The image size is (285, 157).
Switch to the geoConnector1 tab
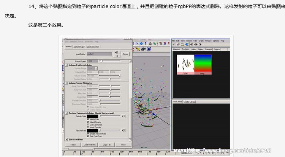point(93,47)
